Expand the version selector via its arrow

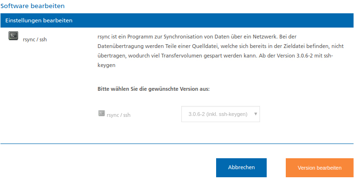click(x=256, y=114)
